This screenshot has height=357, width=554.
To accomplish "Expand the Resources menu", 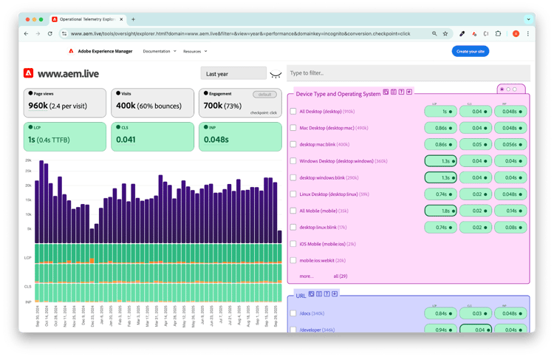I will [x=195, y=51].
